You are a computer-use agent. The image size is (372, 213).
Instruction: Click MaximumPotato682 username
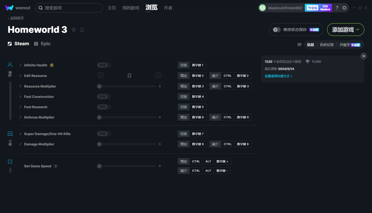(x=285, y=8)
